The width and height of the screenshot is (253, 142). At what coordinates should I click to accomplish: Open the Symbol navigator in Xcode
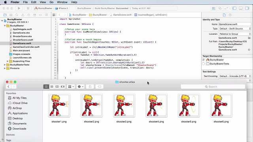pos(11,15)
